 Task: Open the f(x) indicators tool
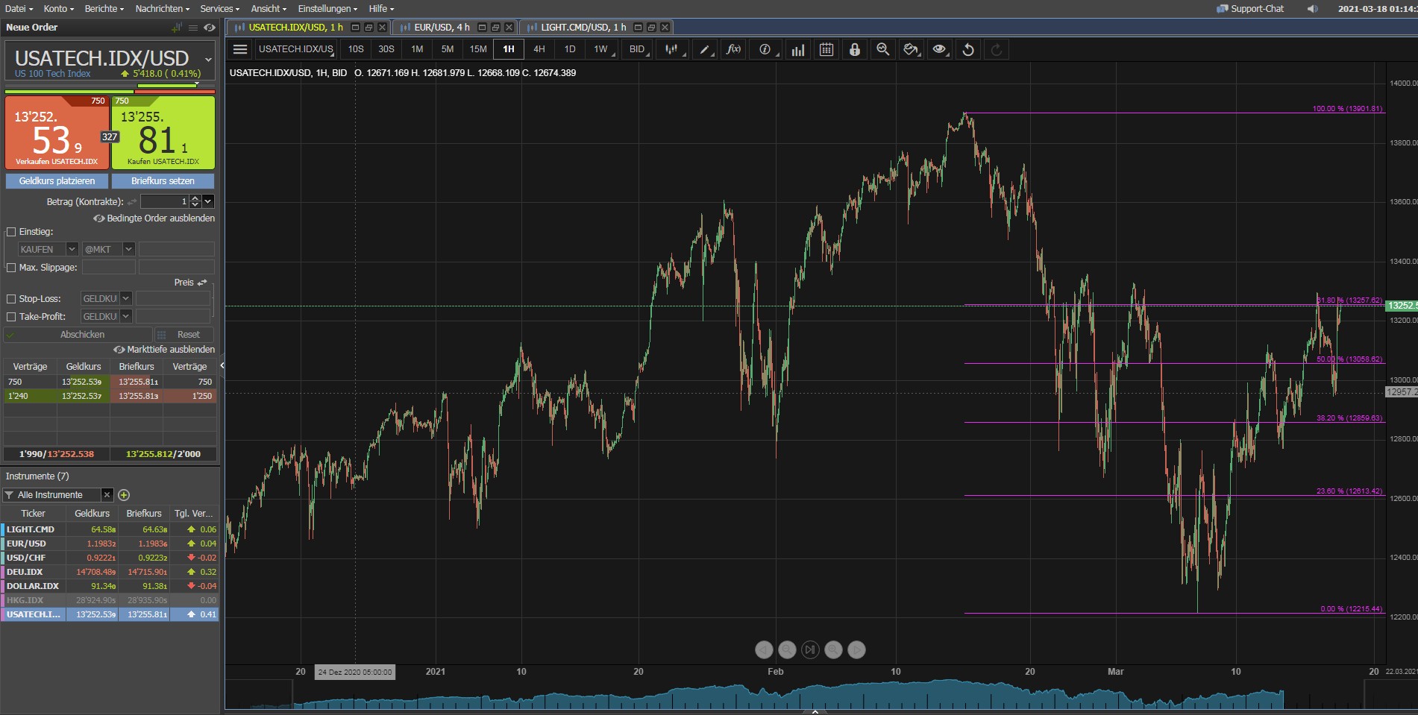[x=734, y=49]
